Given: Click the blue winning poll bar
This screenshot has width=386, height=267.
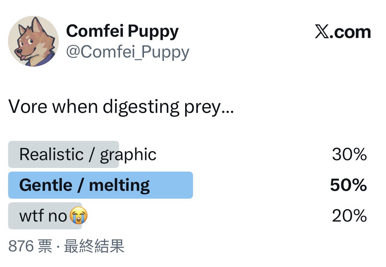Looking at the screenshot, I should click(x=171, y=185).
